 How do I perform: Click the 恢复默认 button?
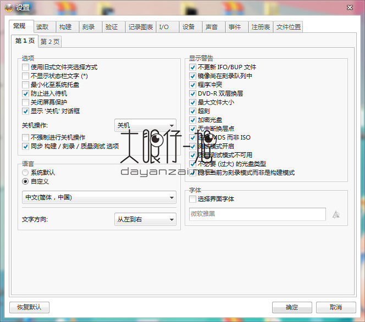[x=29, y=307]
